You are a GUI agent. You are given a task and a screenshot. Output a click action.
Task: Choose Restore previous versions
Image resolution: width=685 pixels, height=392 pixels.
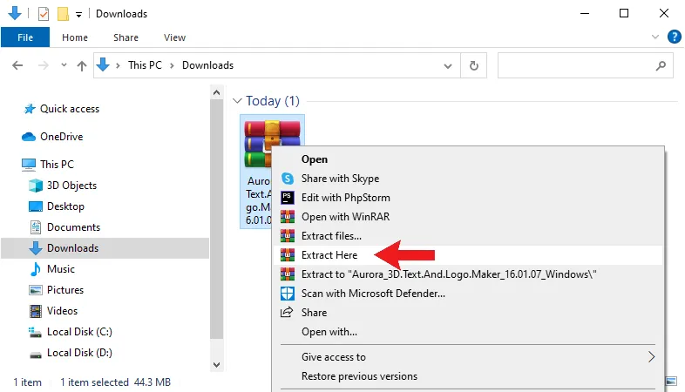coord(468,376)
